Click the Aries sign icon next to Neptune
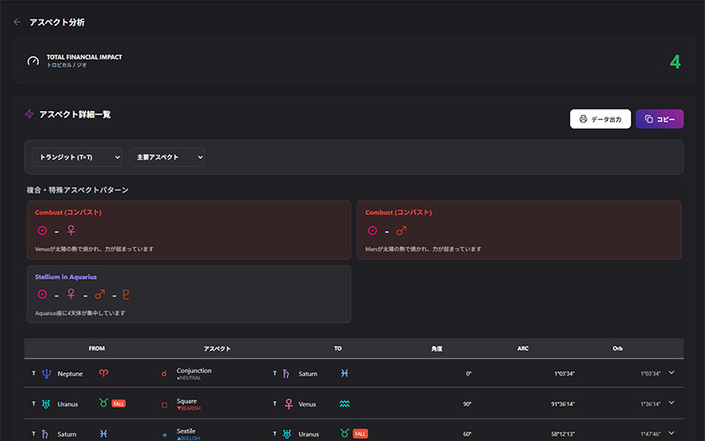Viewport: 705px width, 441px height. pyautogui.click(x=103, y=374)
